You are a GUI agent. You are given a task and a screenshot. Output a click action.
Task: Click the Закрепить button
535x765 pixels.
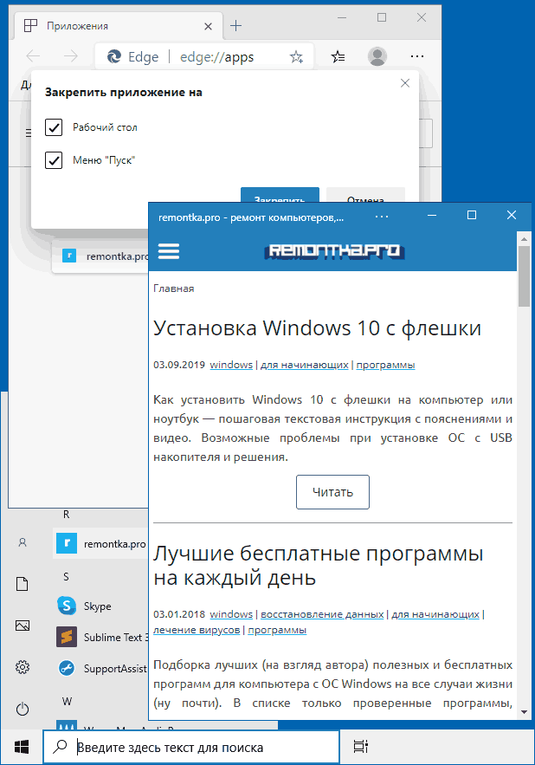point(280,195)
